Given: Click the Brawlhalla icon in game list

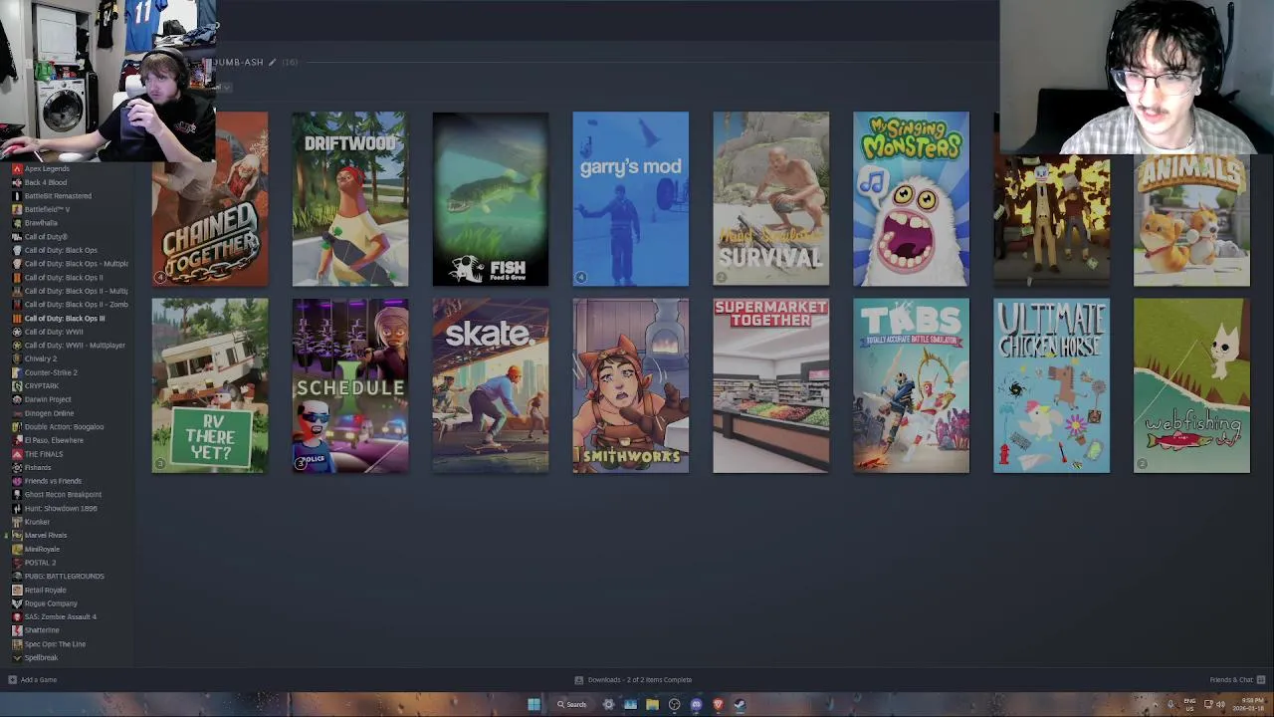Looking at the screenshot, I should pyautogui.click(x=17, y=223).
